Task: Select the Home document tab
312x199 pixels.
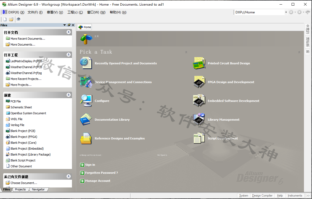Action: 85,27
